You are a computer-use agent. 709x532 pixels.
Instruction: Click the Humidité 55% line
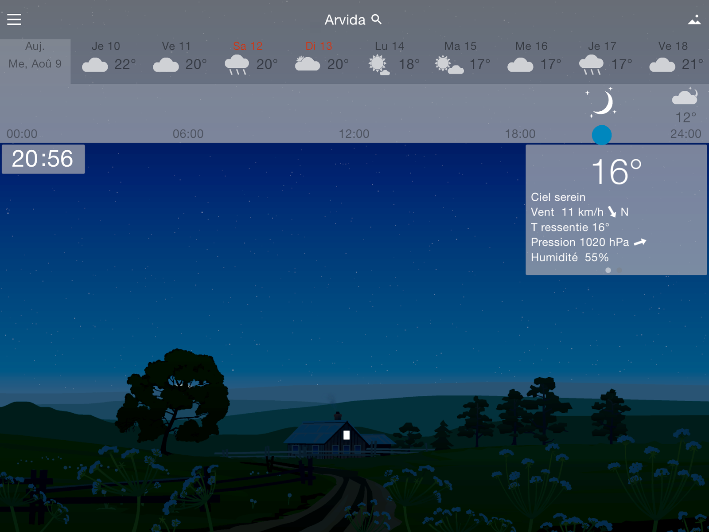pos(569,258)
